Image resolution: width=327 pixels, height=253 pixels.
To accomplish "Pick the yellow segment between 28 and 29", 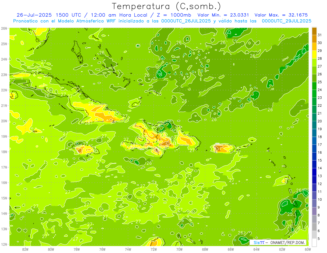I will click(314, 55).
